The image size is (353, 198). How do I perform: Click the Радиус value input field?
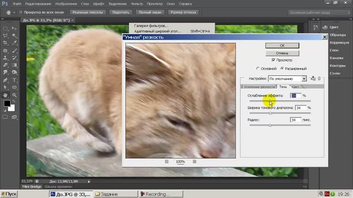pyautogui.click(x=295, y=120)
